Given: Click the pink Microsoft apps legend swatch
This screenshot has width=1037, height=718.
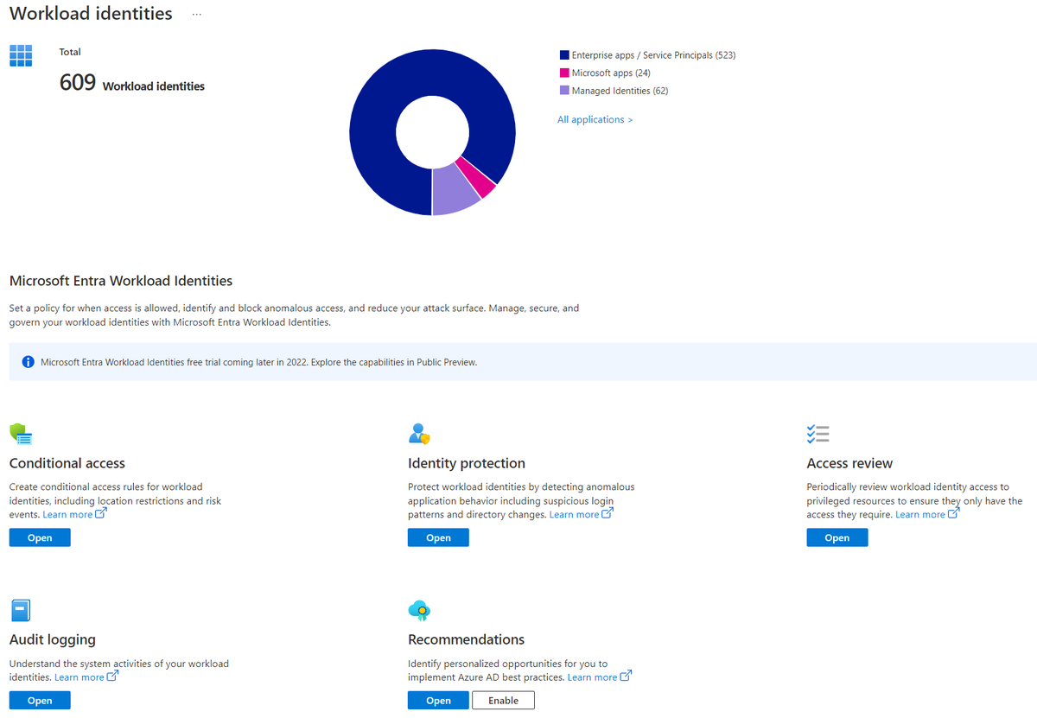Looking at the screenshot, I should click(564, 73).
